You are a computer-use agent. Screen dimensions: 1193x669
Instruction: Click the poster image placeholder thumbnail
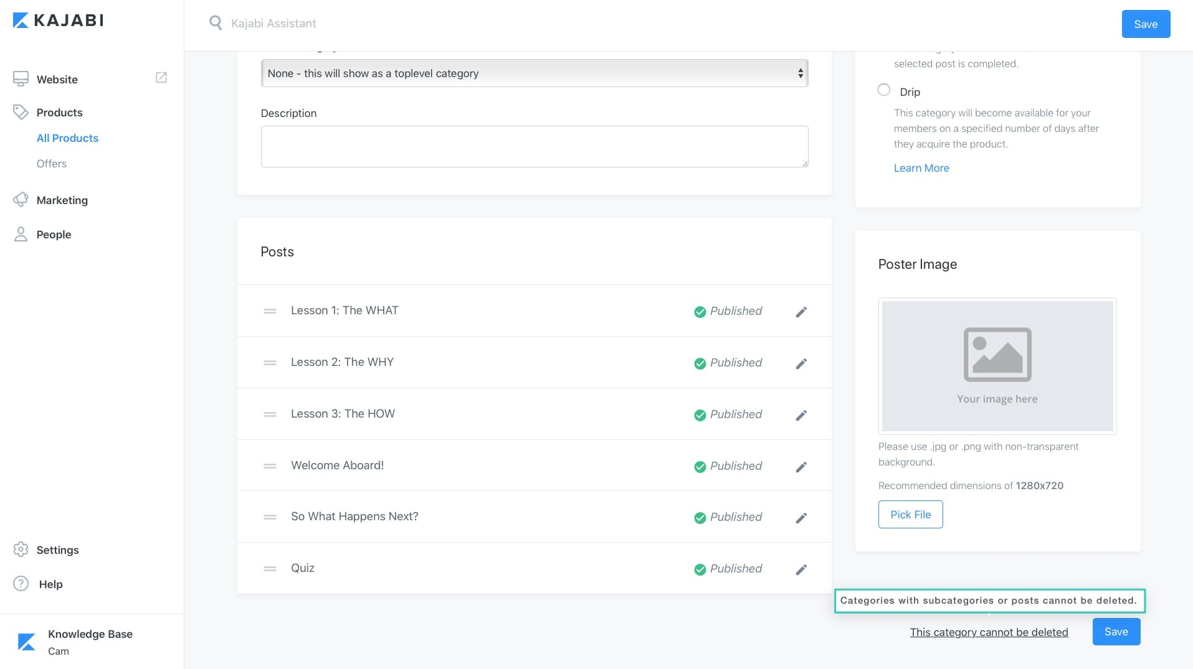997,366
